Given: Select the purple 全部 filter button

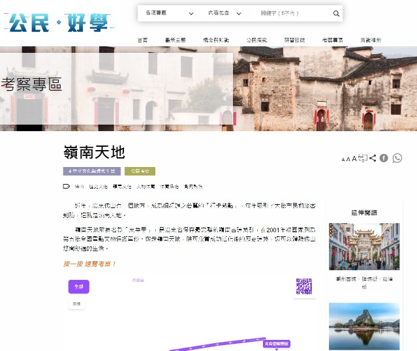Looking at the screenshot, I should tap(79, 286).
